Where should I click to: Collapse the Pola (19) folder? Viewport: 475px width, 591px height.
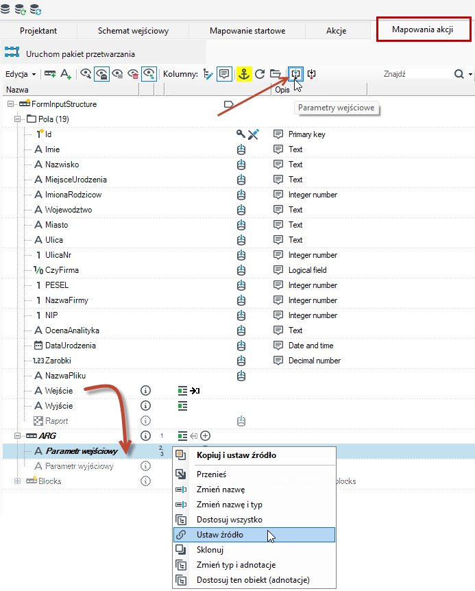pyautogui.click(x=17, y=119)
